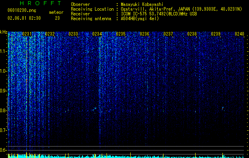Click the 0235 time marker
Screen dimensions: 249x158
click(121, 34)
